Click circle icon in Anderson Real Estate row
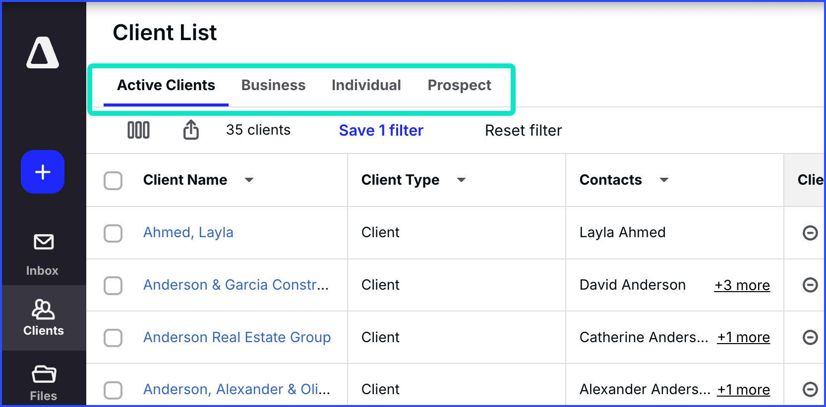The image size is (826, 407). [810, 337]
